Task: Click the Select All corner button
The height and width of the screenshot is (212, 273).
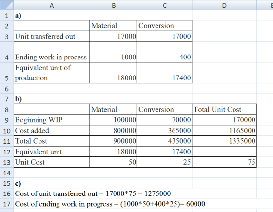Action: pyautogui.click(x=7, y=5)
